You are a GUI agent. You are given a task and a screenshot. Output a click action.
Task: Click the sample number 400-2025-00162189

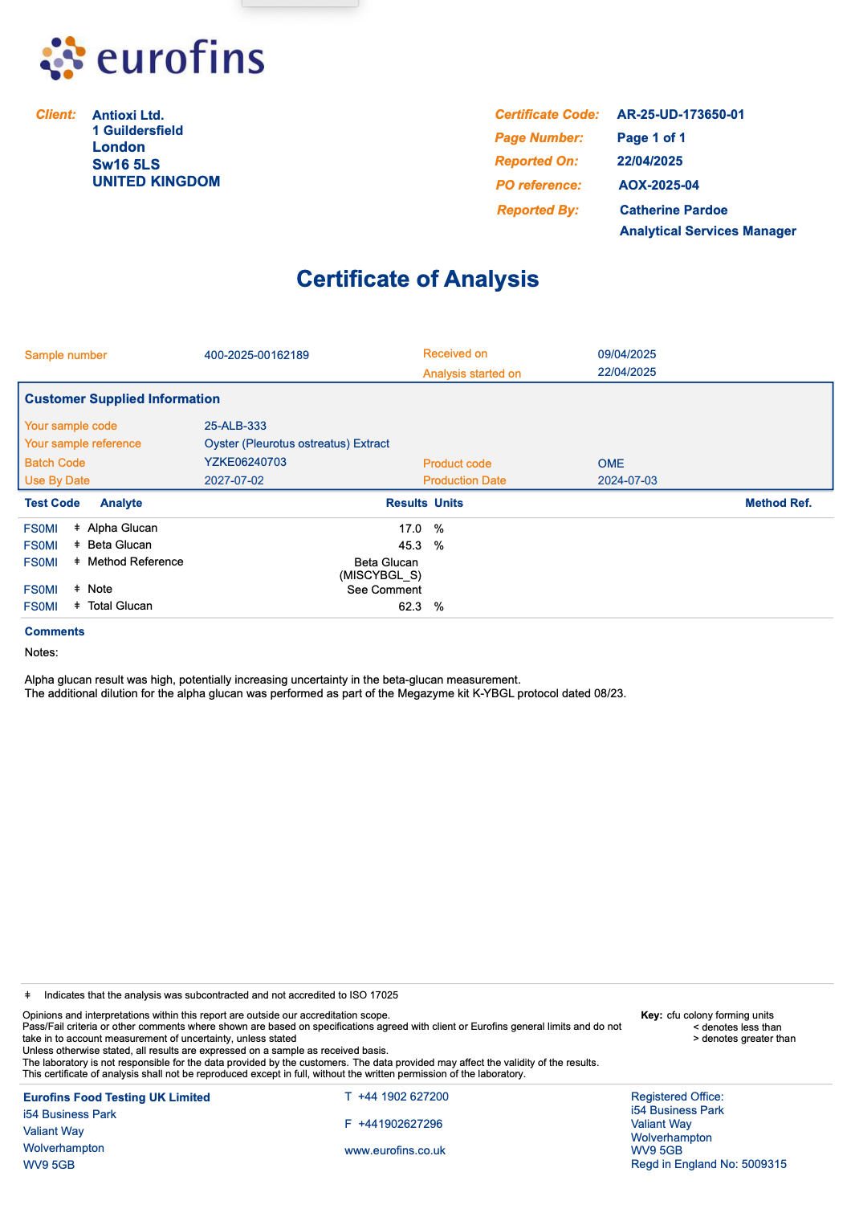pos(256,355)
